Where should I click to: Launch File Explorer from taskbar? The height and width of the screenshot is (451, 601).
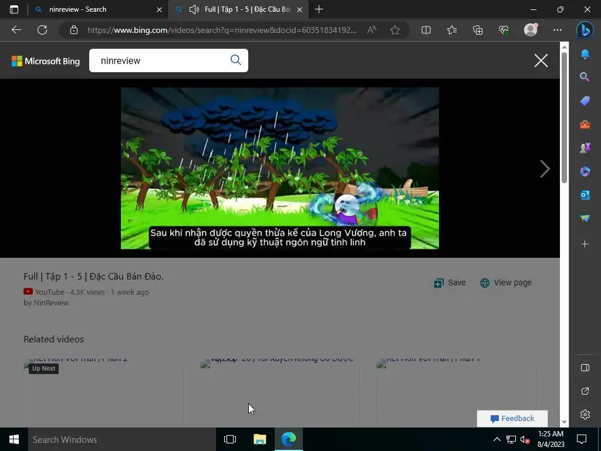coord(259,439)
